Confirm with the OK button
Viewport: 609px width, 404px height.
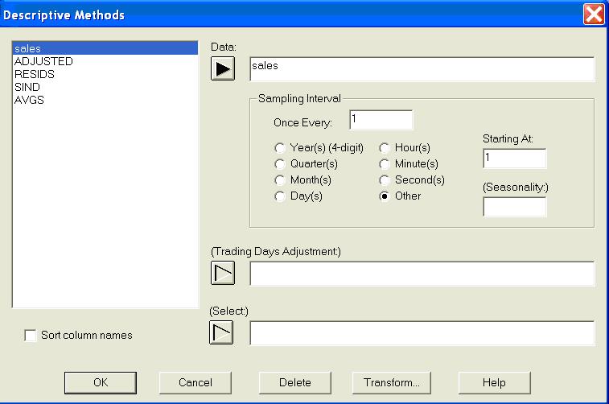coord(101,382)
